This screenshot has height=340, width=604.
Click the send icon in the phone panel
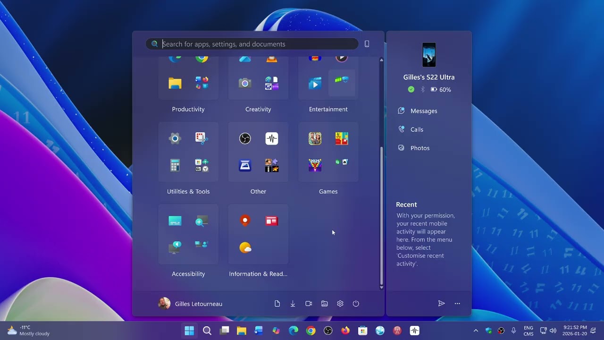(x=441, y=304)
